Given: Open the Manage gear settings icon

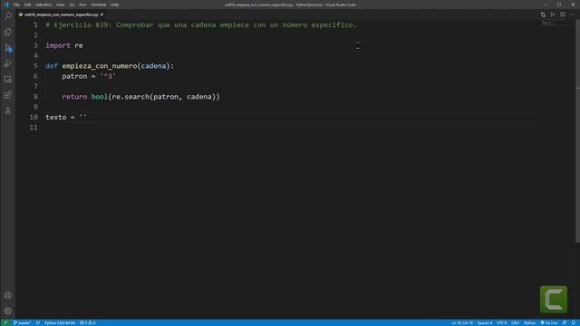Looking at the screenshot, I should point(8,312).
